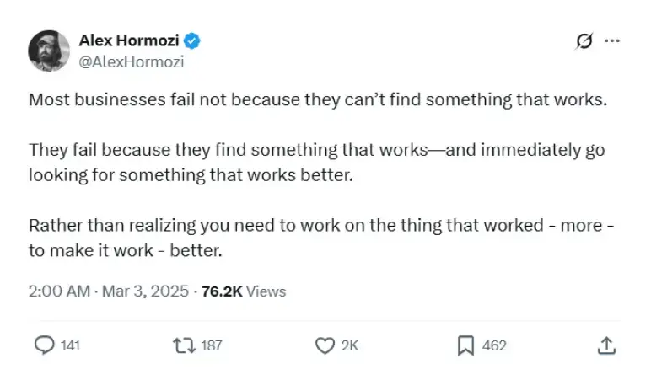
Task: Bookmark the post with the bookmark icon
Action: 465,345
